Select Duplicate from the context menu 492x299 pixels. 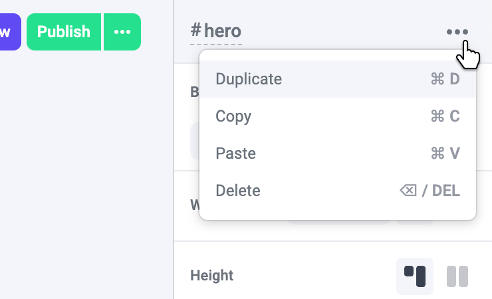tap(249, 79)
